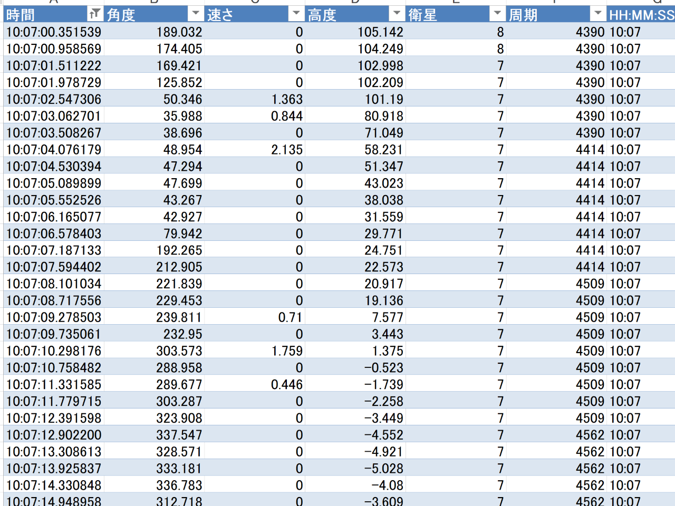
Task: Open the 速さ column filter dropdown
Action: 296,14
